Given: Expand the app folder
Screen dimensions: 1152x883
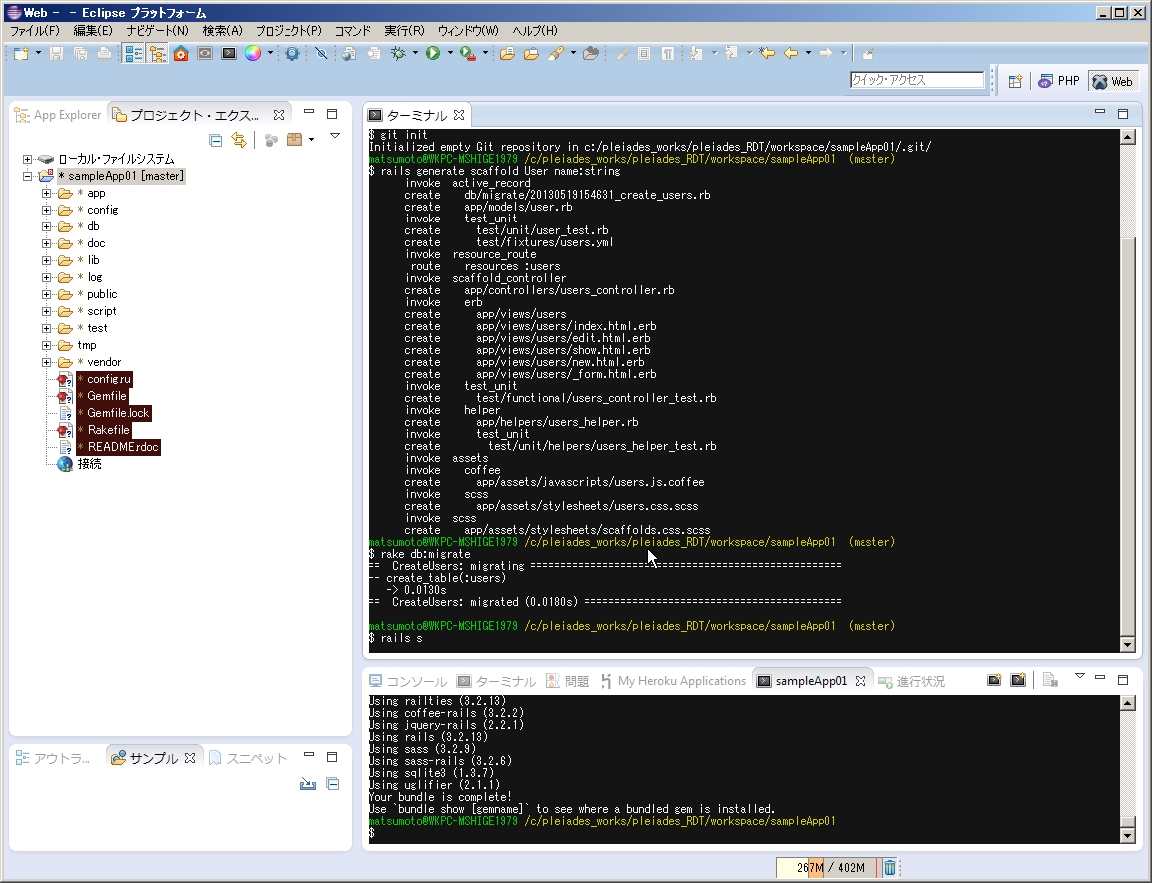Looking at the screenshot, I should tap(46, 193).
